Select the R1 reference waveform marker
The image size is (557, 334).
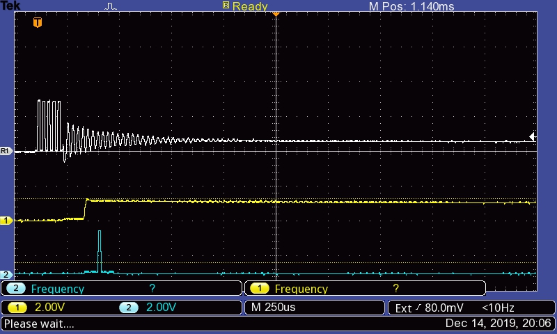(6, 151)
